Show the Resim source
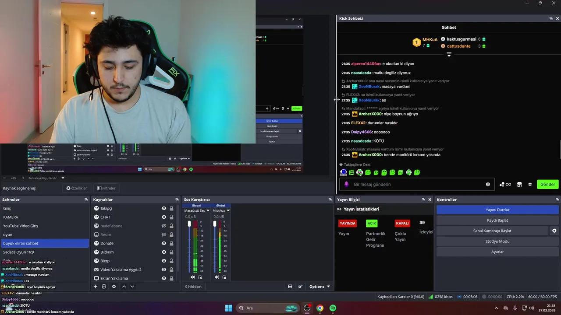Viewport: 561px width, 315px height. 164,234
